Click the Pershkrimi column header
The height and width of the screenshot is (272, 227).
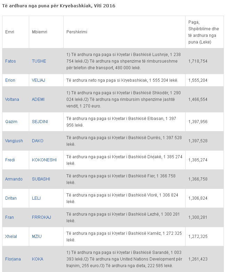coord(77,32)
